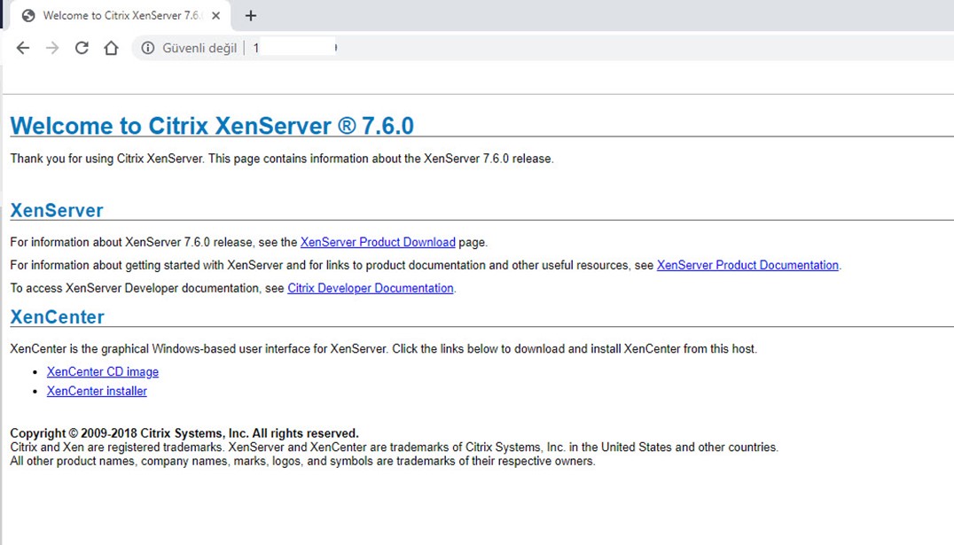Download the XenCenter installer
This screenshot has width=954, height=545.
(x=97, y=391)
